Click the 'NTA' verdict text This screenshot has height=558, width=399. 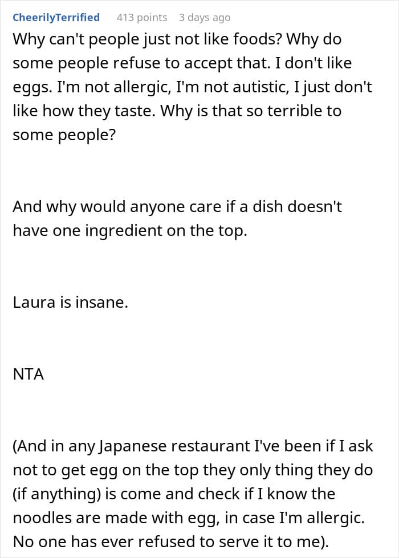28,374
